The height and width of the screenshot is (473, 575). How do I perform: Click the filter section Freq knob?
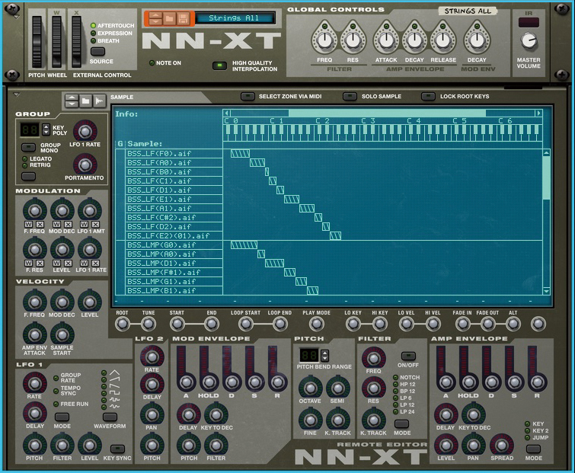coord(373,358)
